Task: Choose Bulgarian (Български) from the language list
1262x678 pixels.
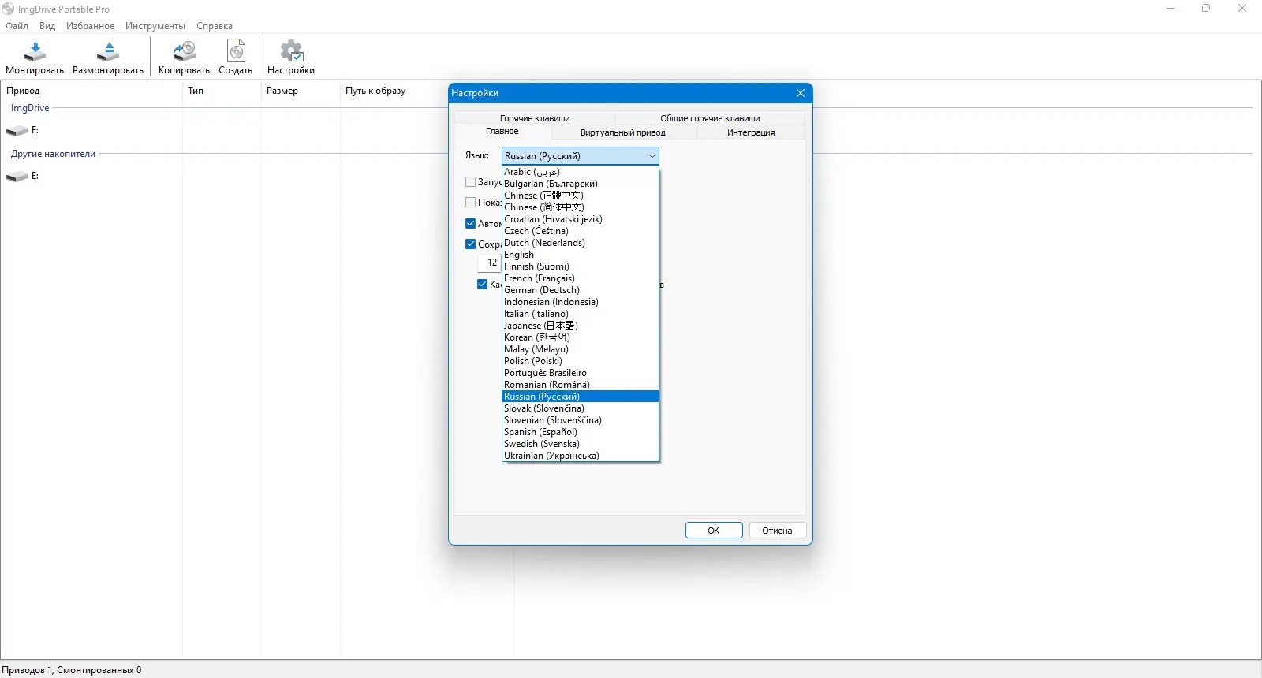Action: [581, 184]
